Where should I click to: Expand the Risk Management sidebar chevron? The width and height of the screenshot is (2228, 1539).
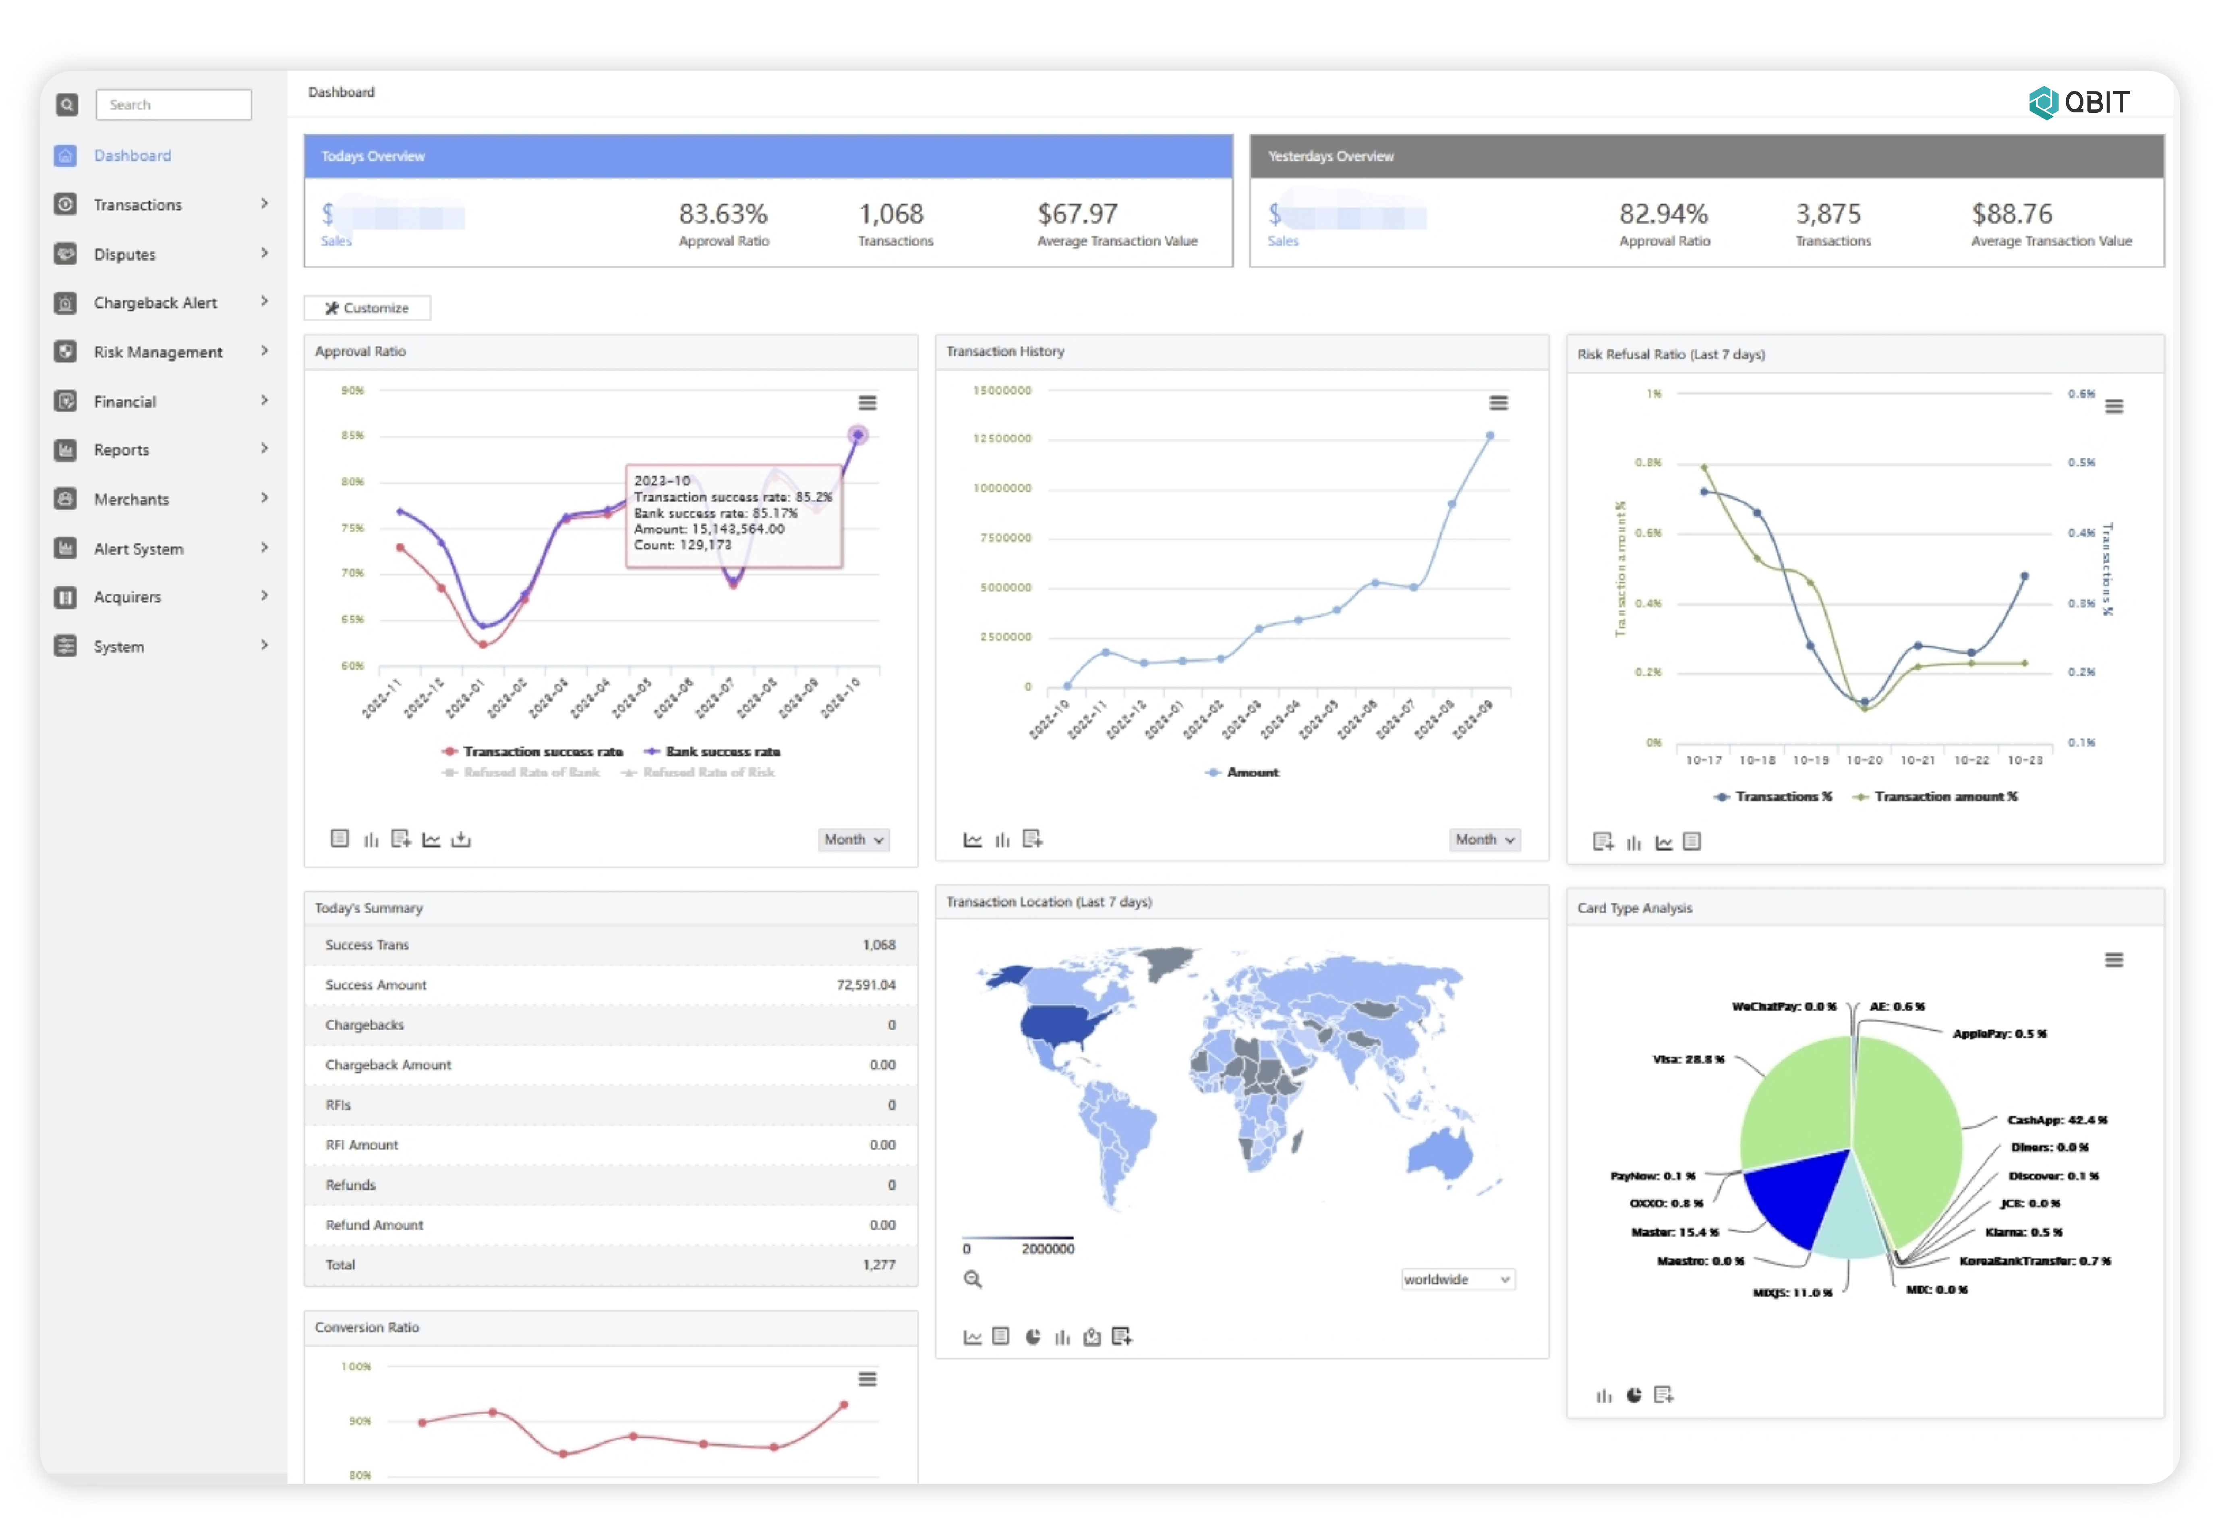[x=264, y=351]
